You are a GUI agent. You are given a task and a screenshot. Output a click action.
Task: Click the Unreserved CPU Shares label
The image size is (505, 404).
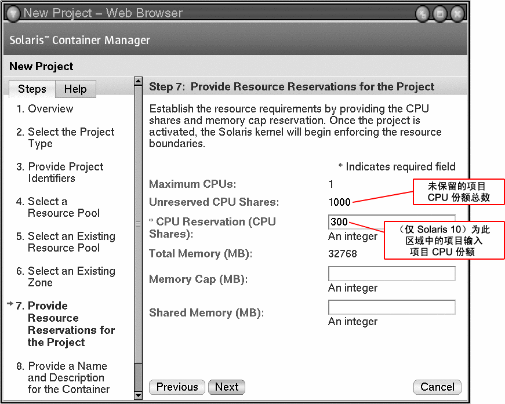pos(214,202)
